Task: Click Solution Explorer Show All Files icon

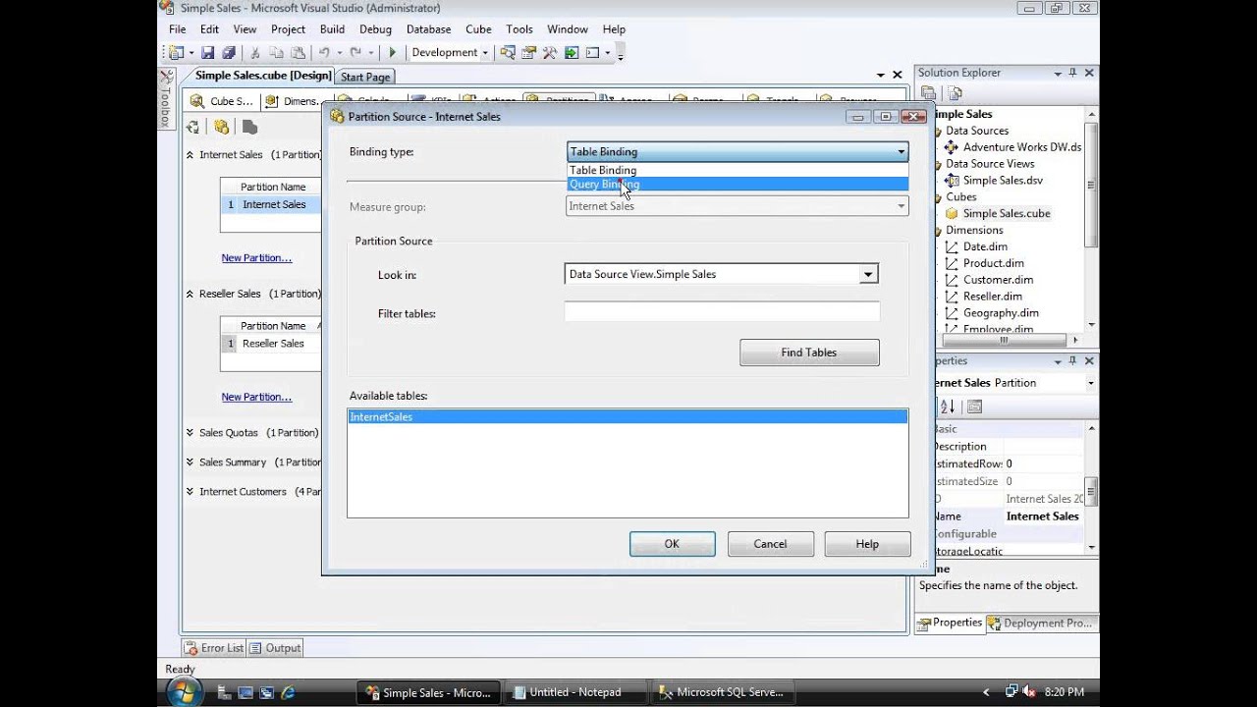Action: (x=955, y=93)
